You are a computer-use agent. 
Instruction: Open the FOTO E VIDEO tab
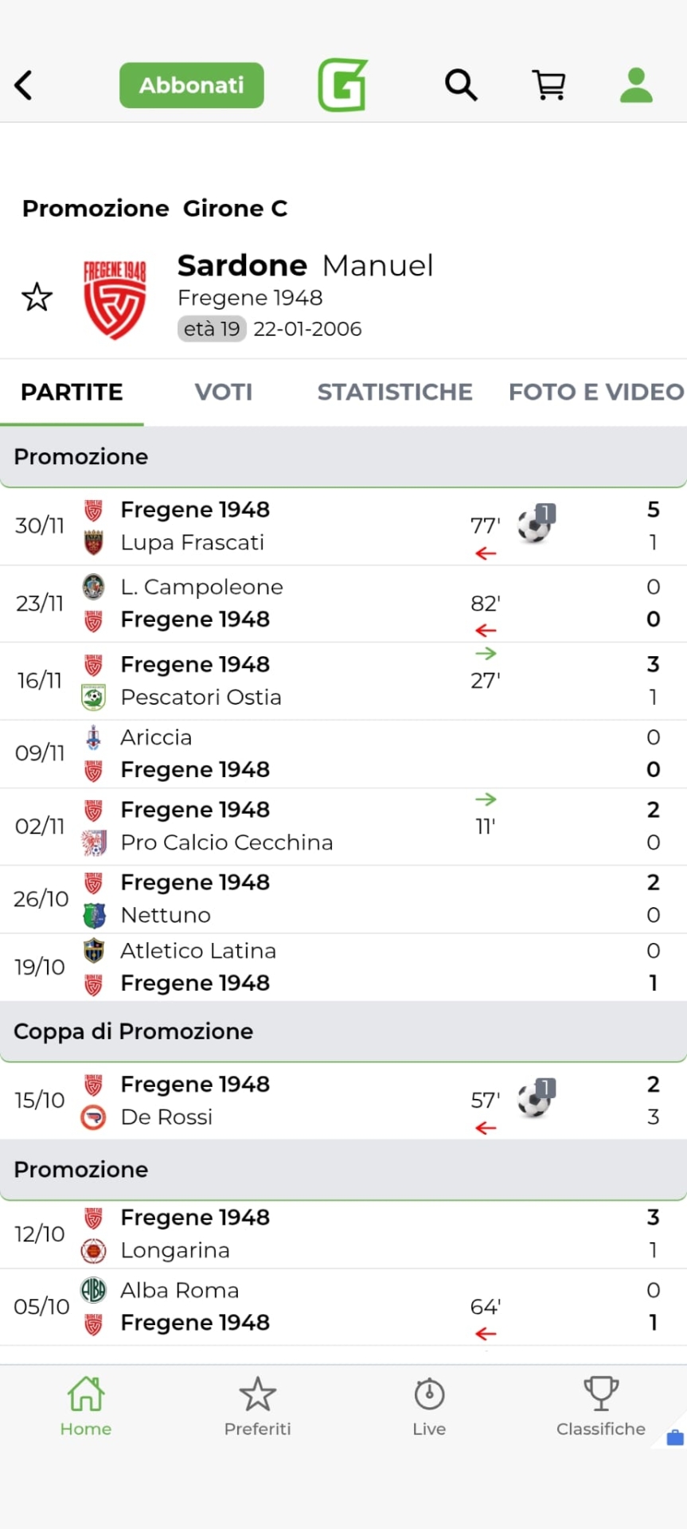click(595, 392)
